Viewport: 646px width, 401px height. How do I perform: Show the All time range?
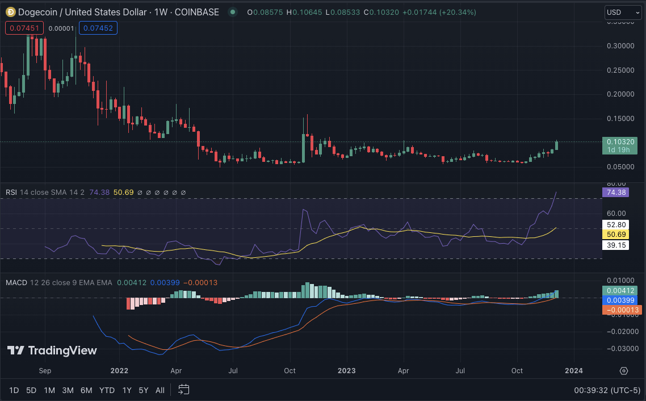pos(160,390)
